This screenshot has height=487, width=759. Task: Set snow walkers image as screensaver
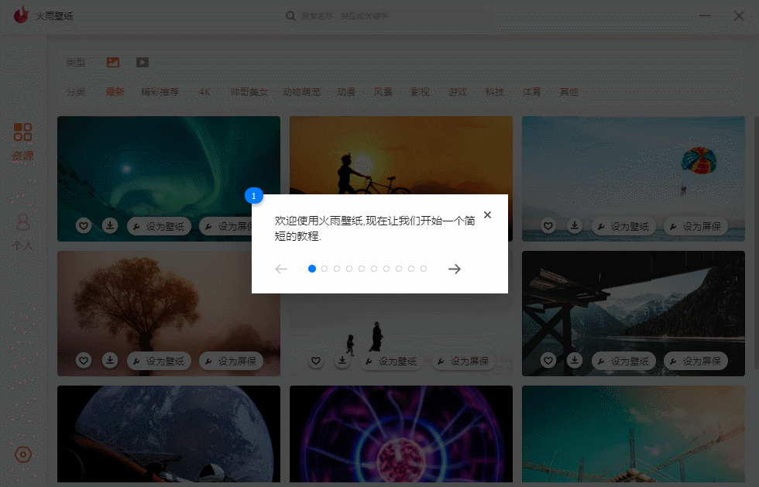pos(463,361)
